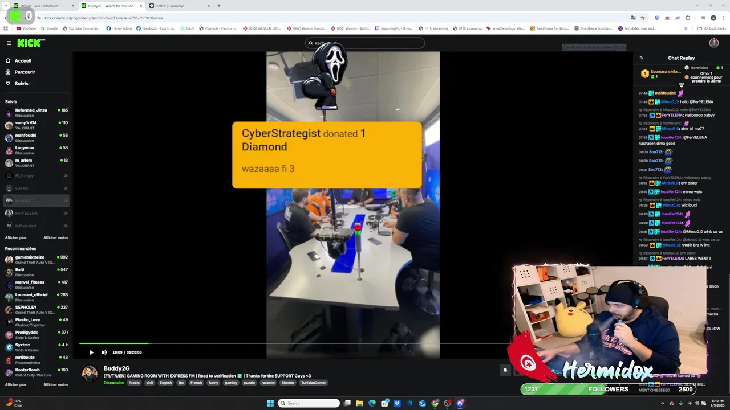Open Buddy2G channel name link
The width and height of the screenshot is (730, 410).
(x=116, y=368)
